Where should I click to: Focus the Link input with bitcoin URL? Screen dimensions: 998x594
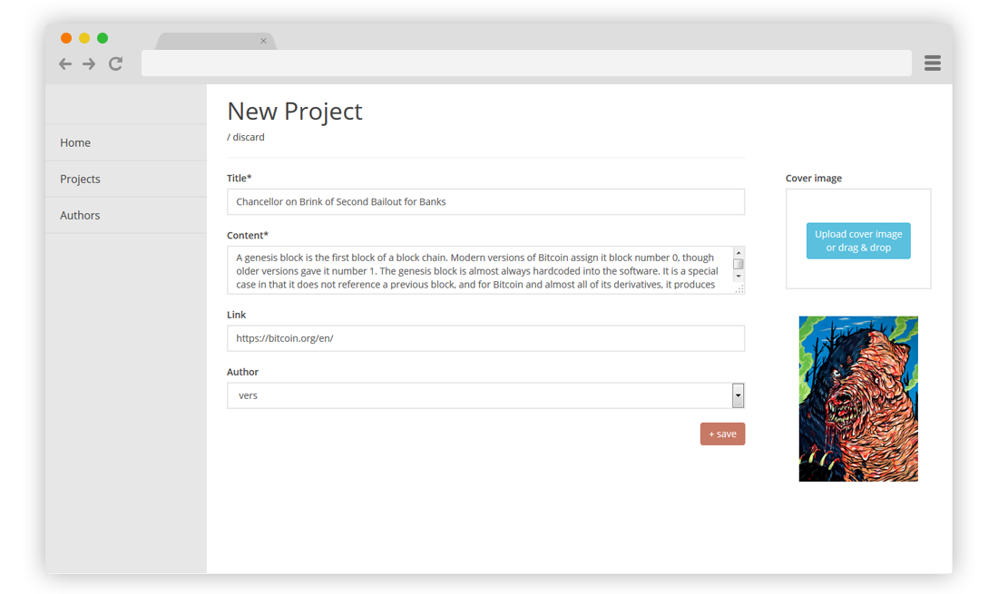(x=485, y=338)
